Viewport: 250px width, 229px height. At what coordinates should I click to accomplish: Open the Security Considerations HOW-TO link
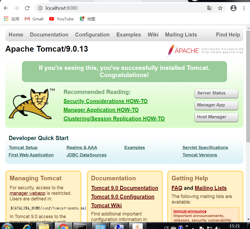click(105, 101)
